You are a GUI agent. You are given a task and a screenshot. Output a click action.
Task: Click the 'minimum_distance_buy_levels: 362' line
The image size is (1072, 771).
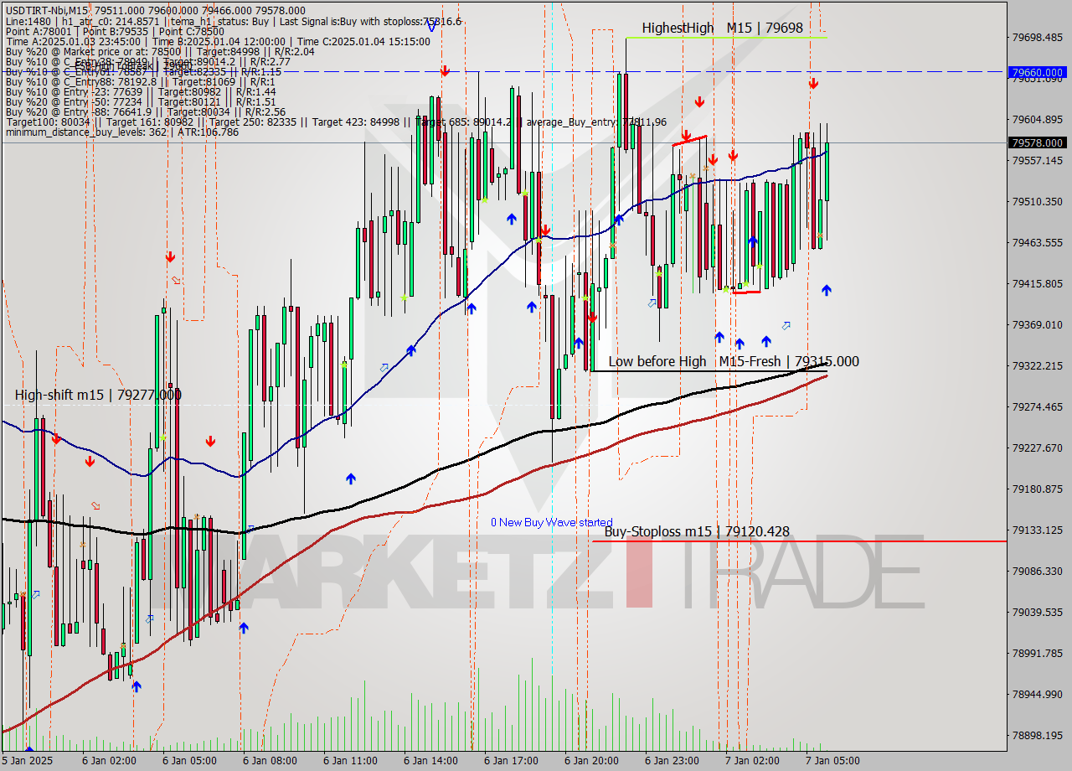coord(121,132)
